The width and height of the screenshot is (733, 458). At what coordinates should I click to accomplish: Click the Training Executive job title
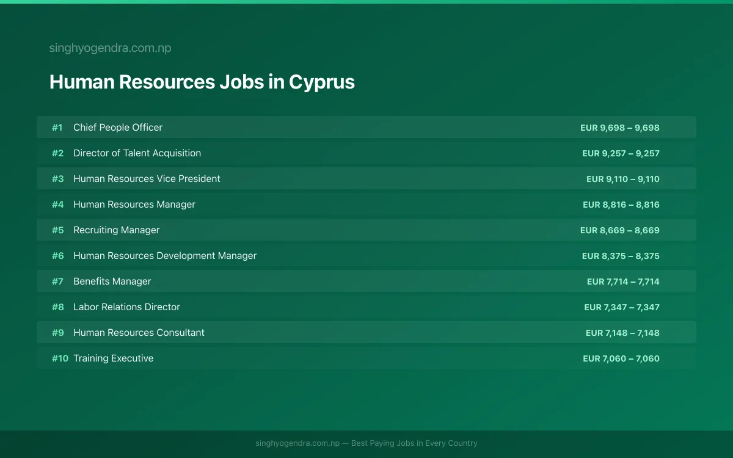coord(113,358)
